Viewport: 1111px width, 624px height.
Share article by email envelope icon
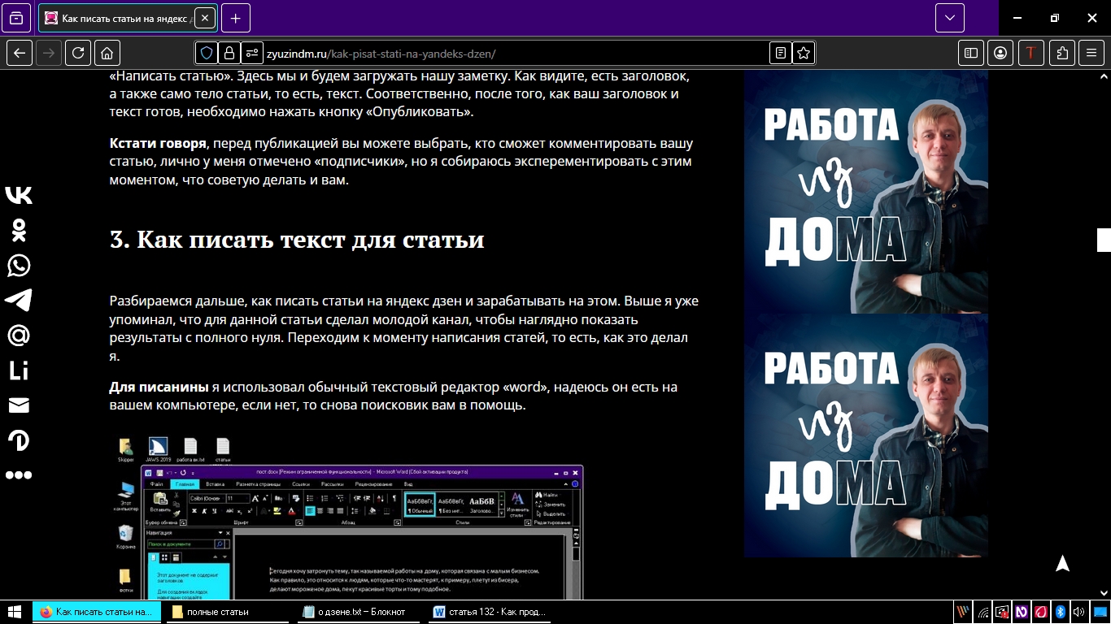pyautogui.click(x=18, y=405)
